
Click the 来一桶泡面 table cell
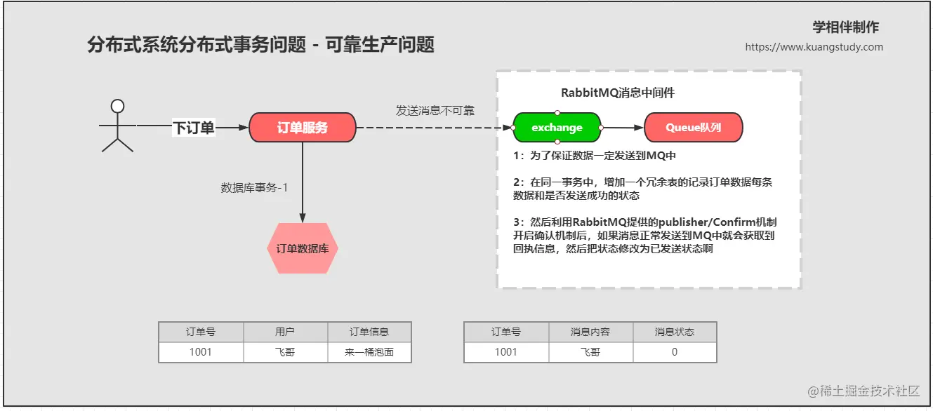[x=369, y=352]
